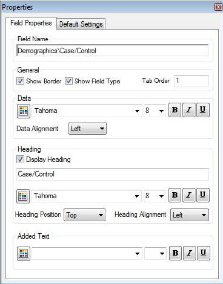The width and height of the screenshot is (223, 284).
Task: Open color picker in Data section
Action: pyautogui.click(x=24, y=111)
